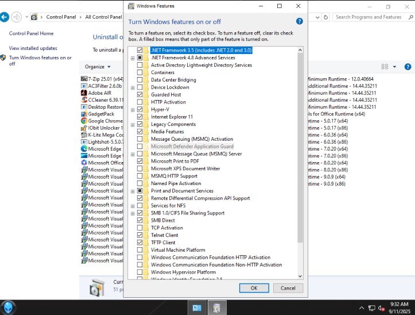
Task: Select the IObit Unlocker program icon
Action: (x=84, y=128)
